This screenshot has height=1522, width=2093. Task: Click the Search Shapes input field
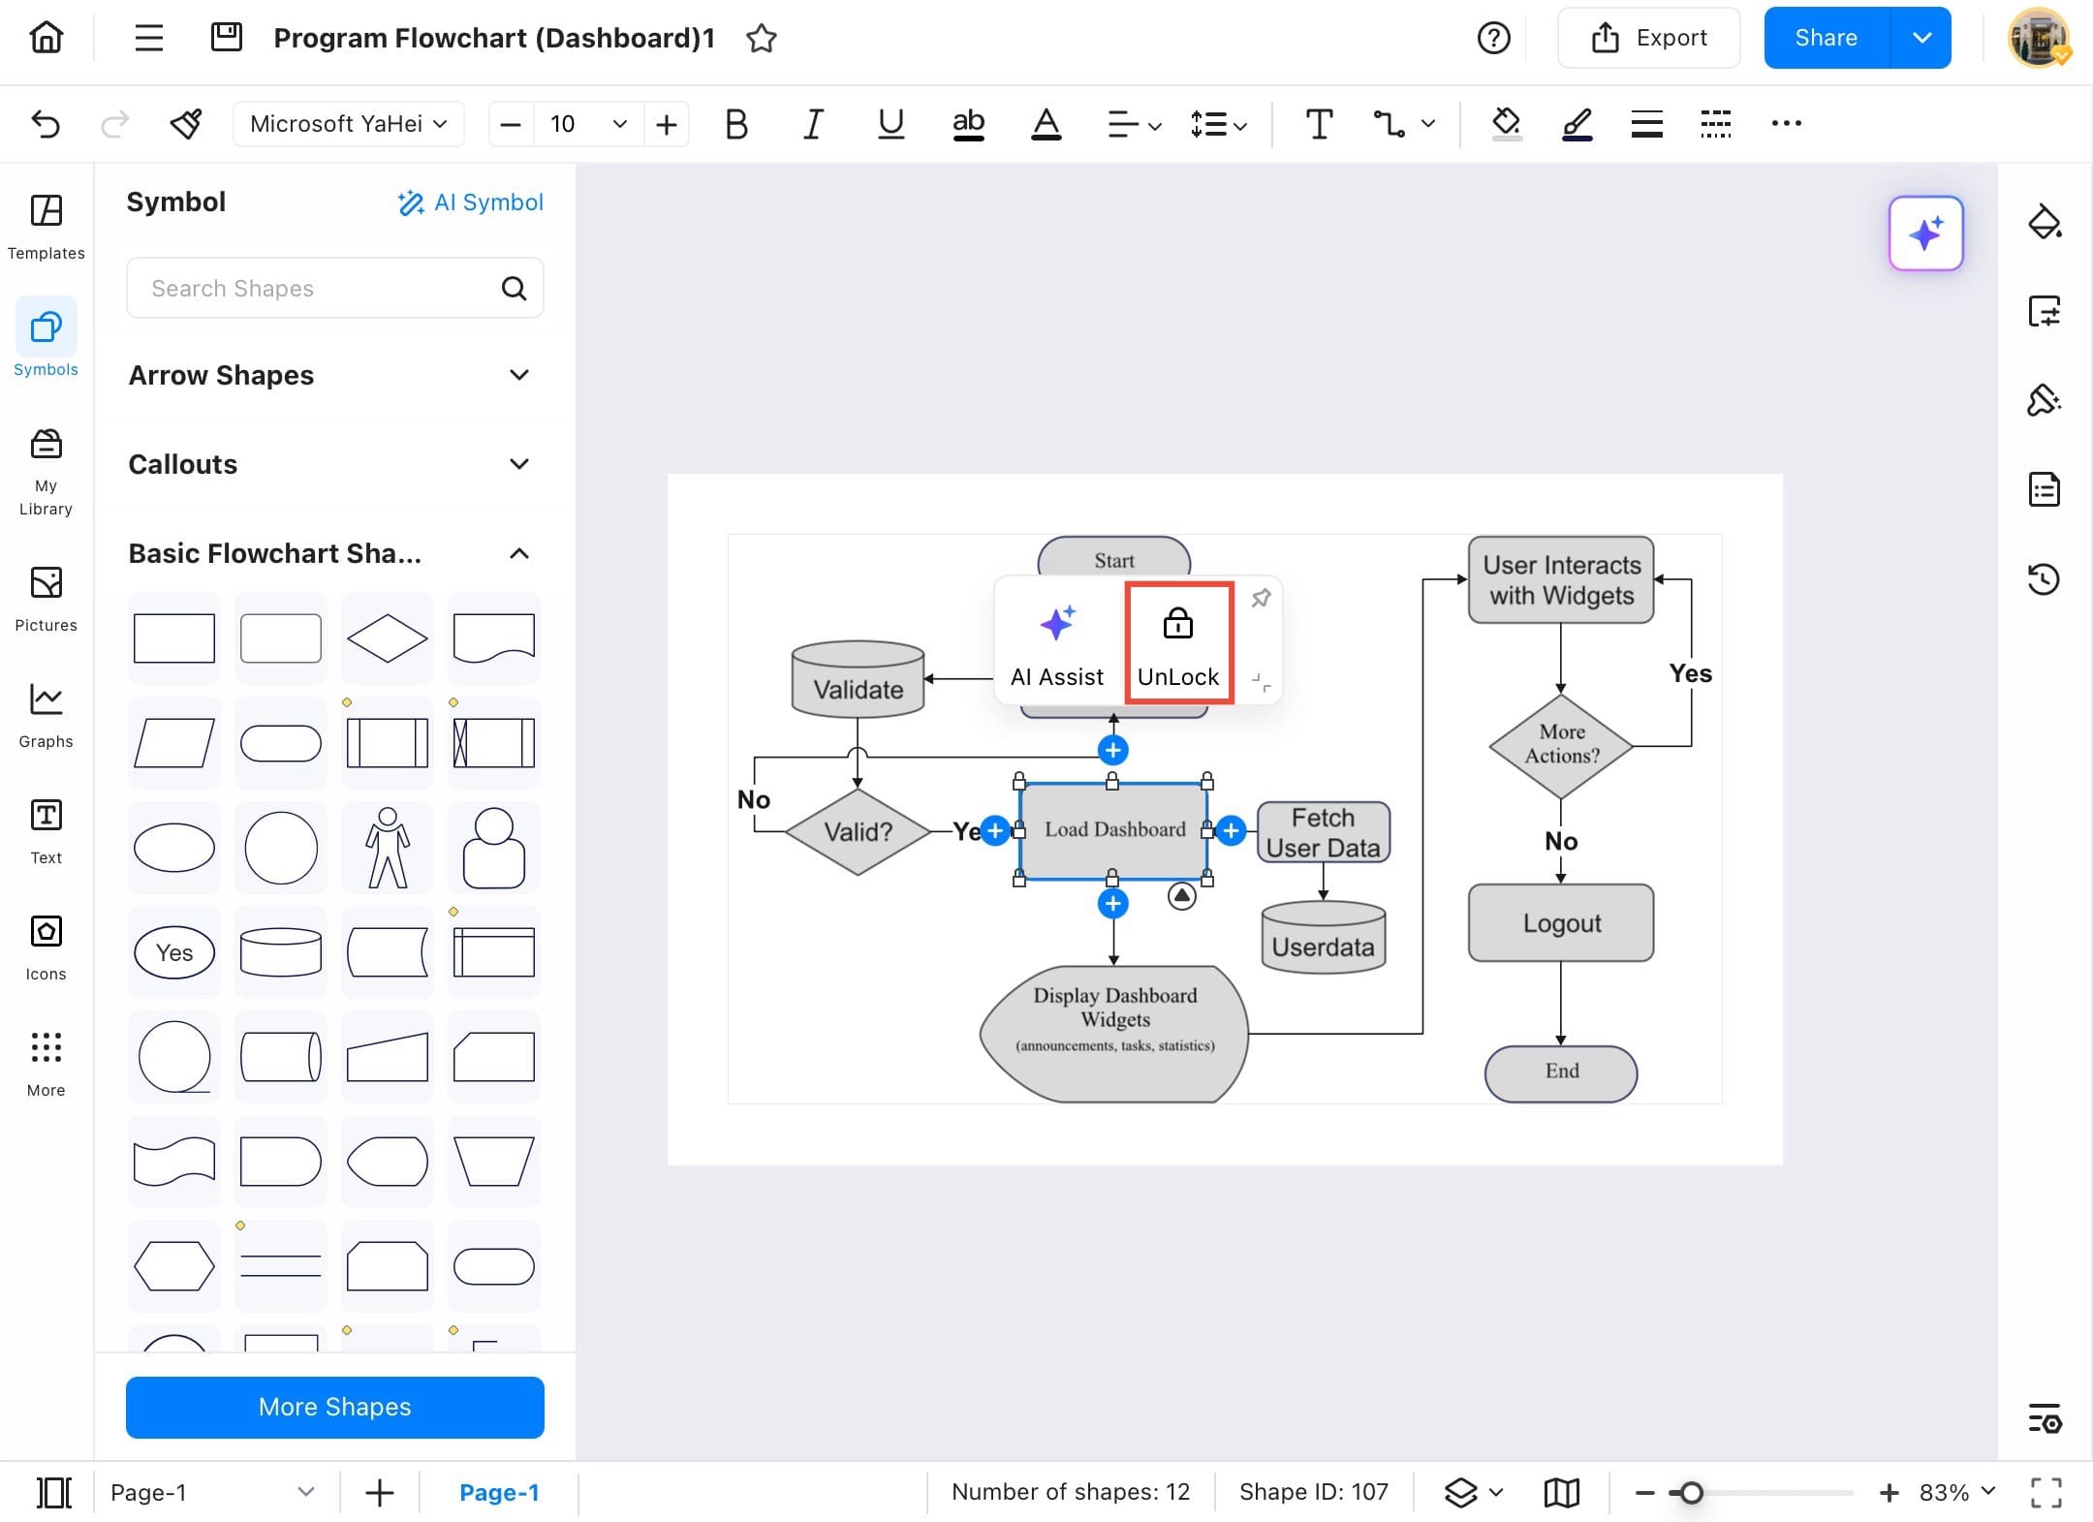point(310,289)
